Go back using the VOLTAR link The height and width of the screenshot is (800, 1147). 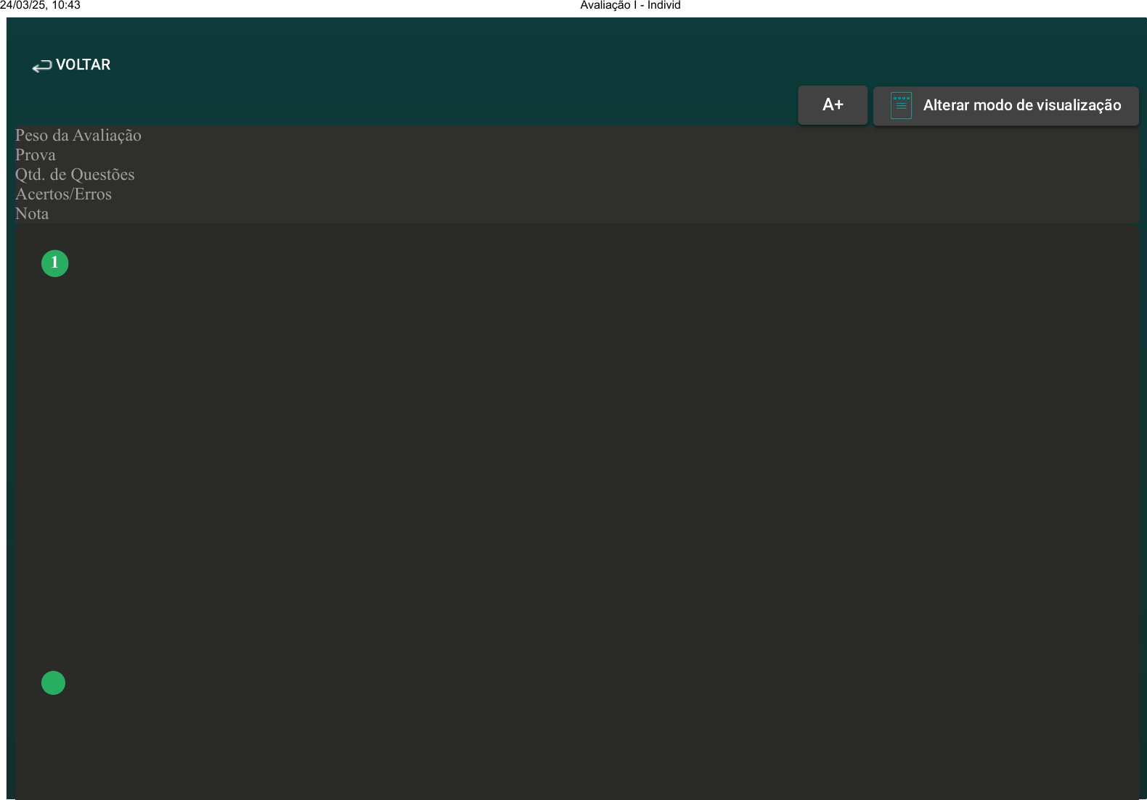tap(83, 65)
